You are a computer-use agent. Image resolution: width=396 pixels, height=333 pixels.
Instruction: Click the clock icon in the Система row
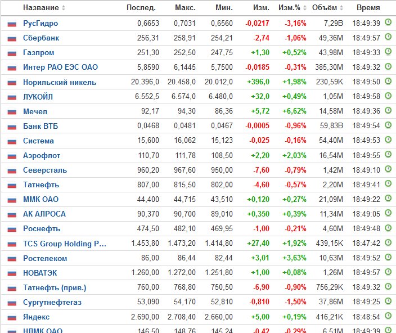388,139
